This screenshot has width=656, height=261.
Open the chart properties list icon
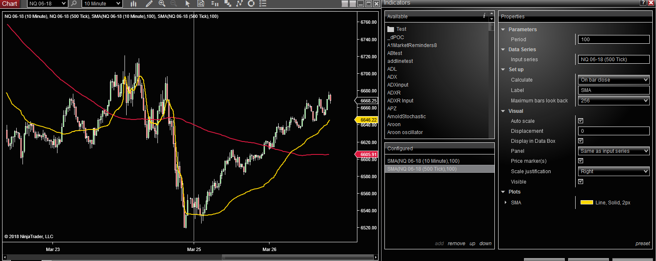[x=263, y=3]
